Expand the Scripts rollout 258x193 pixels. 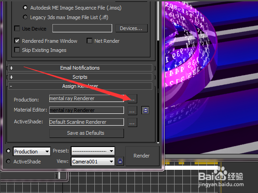(x=80, y=77)
